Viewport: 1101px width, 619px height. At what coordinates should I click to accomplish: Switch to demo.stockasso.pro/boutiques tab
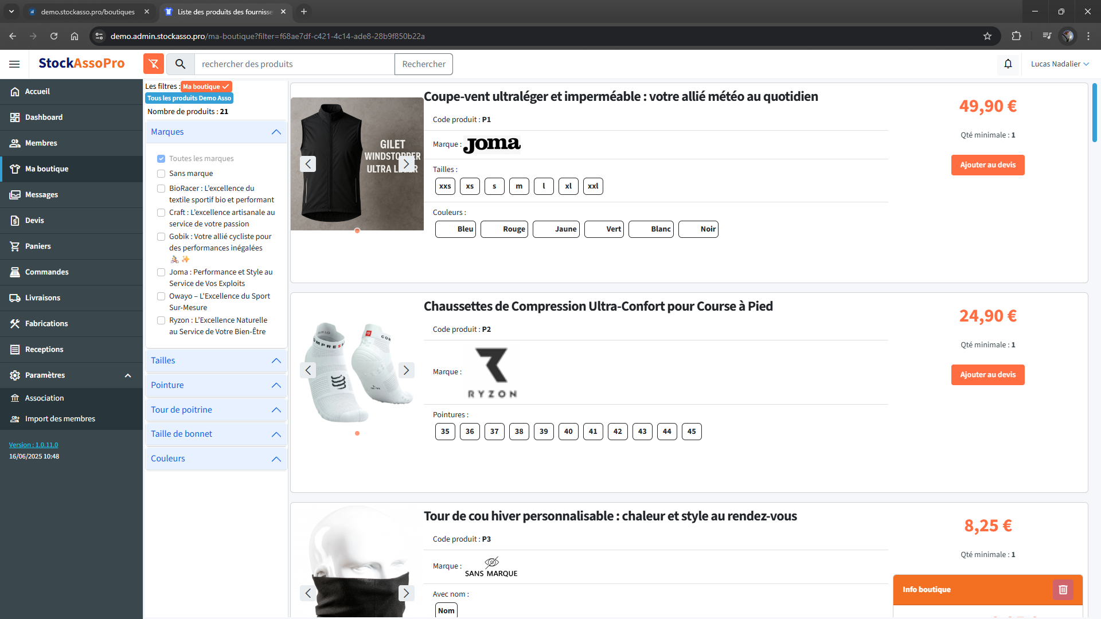click(x=88, y=11)
